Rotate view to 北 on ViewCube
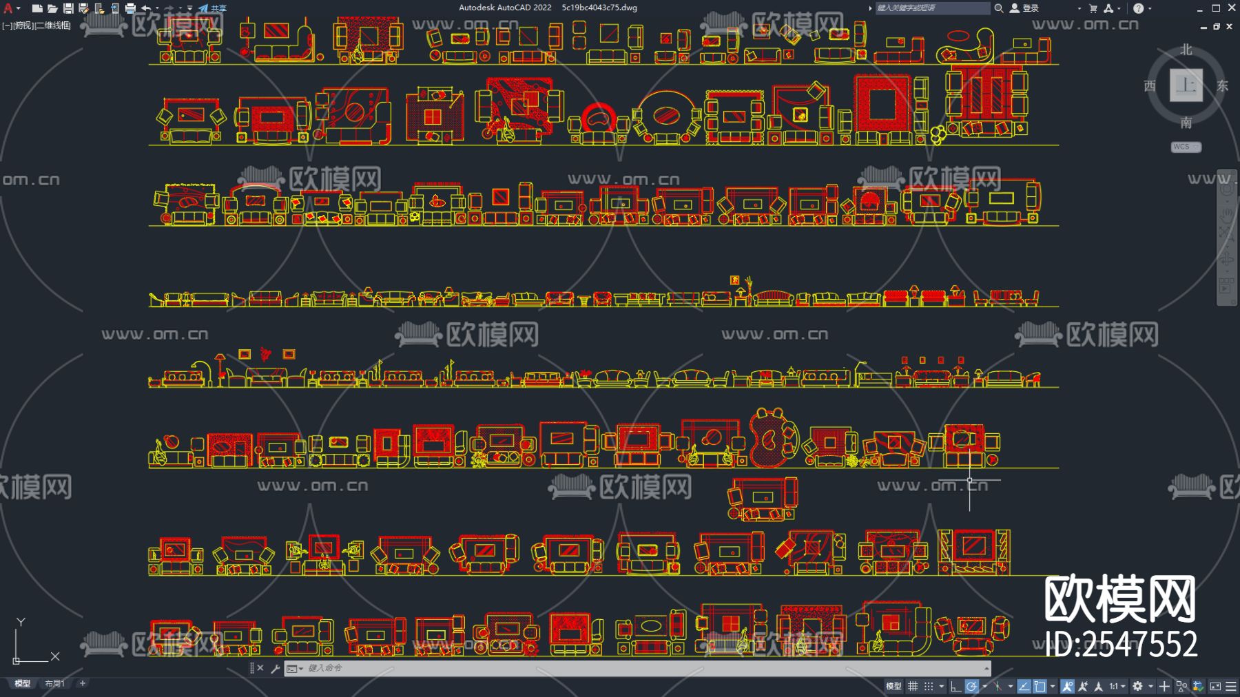1240x697 pixels. pos(1186,50)
